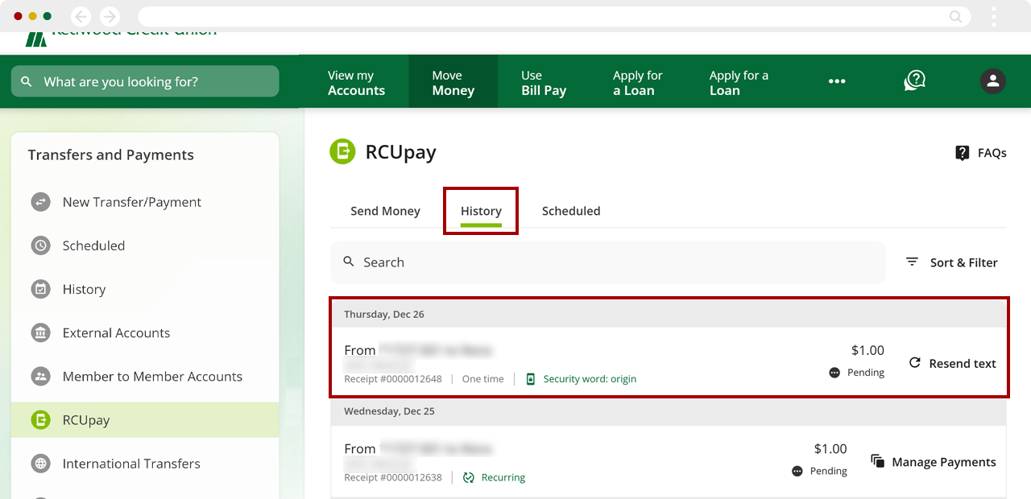Image resolution: width=1031 pixels, height=499 pixels.
Task: Open the browser three-dot menu
Action: 994,16
